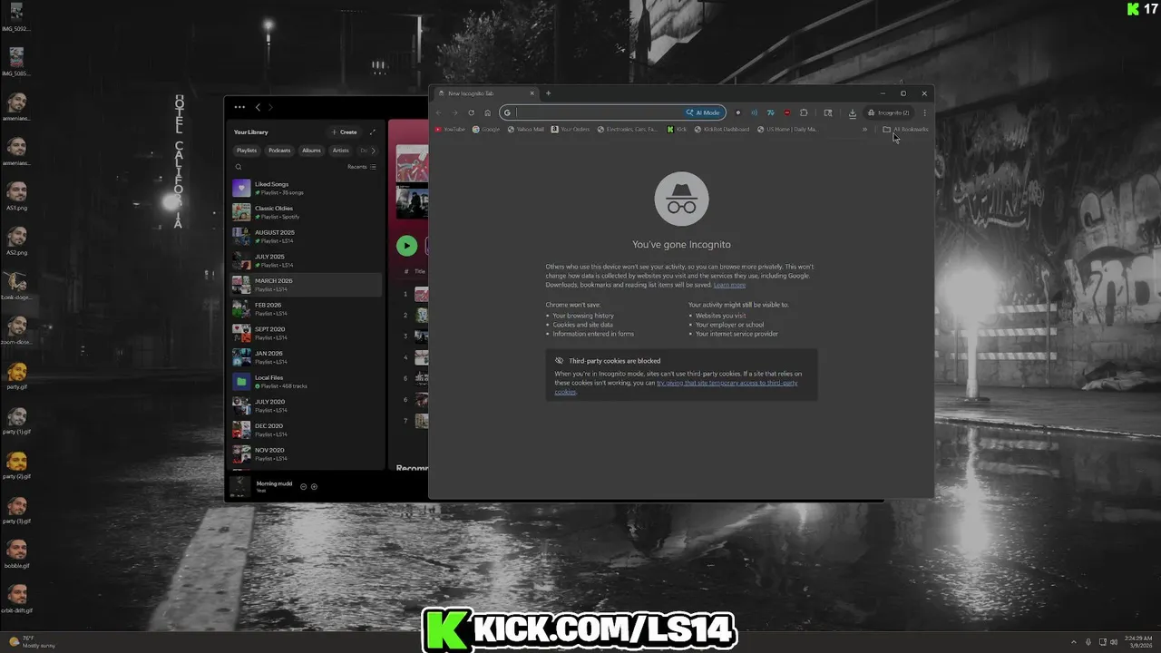The image size is (1161, 653).
Task: Open the YouTube bookmark
Action: click(450, 129)
